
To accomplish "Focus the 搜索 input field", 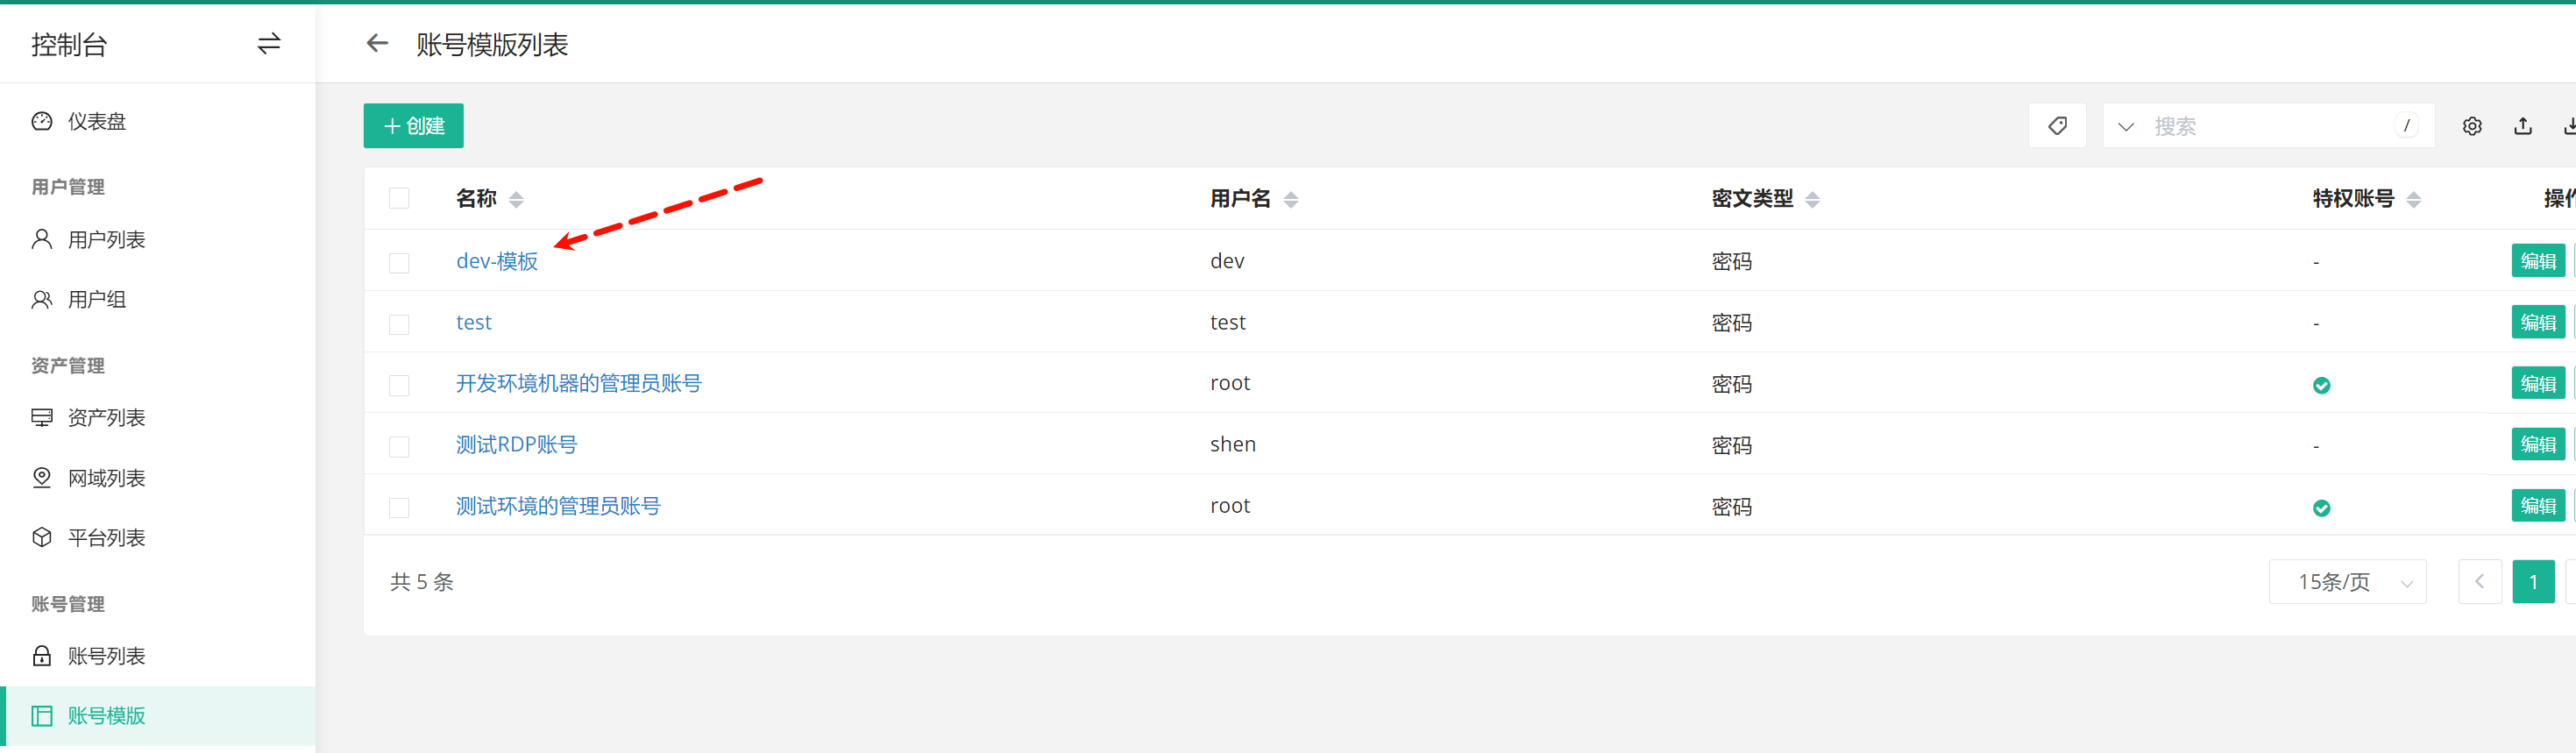I will pyautogui.click(x=2270, y=127).
